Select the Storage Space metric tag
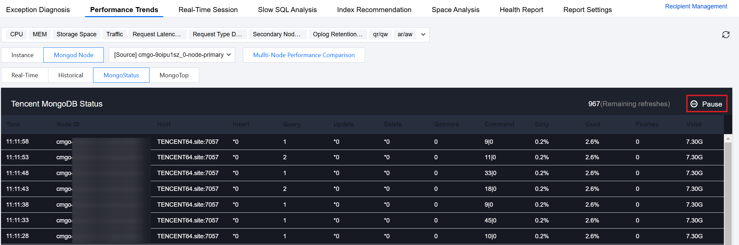 pos(77,34)
